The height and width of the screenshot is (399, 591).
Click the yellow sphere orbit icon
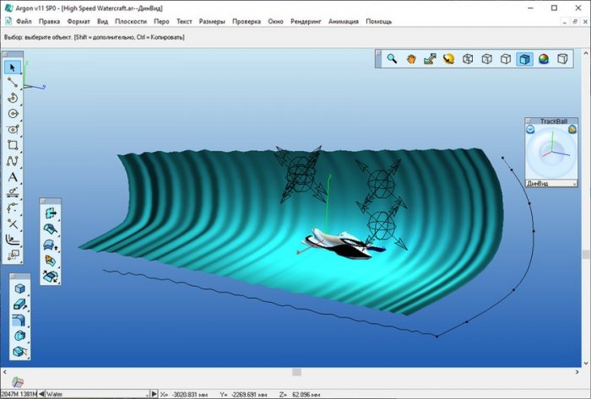point(449,59)
